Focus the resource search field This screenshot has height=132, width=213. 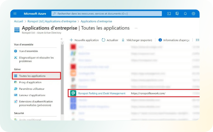106,14
